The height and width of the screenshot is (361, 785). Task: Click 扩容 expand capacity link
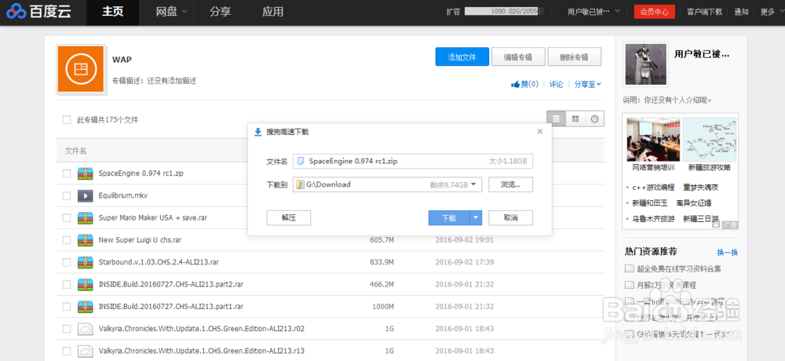pyautogui.click(x=453, y=12)
